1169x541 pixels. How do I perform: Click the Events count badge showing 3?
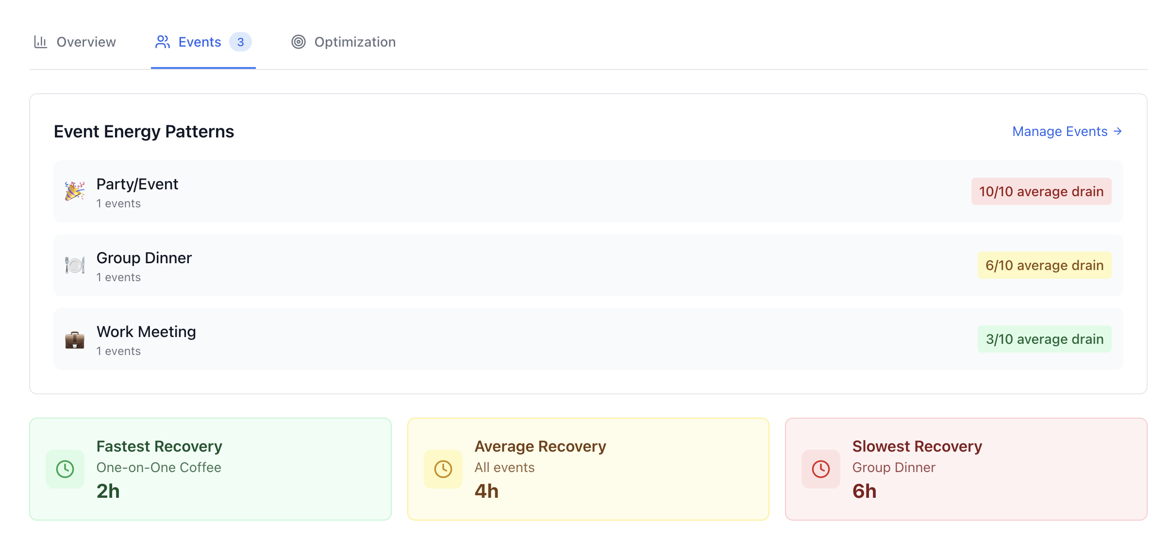tap(240, 42)
